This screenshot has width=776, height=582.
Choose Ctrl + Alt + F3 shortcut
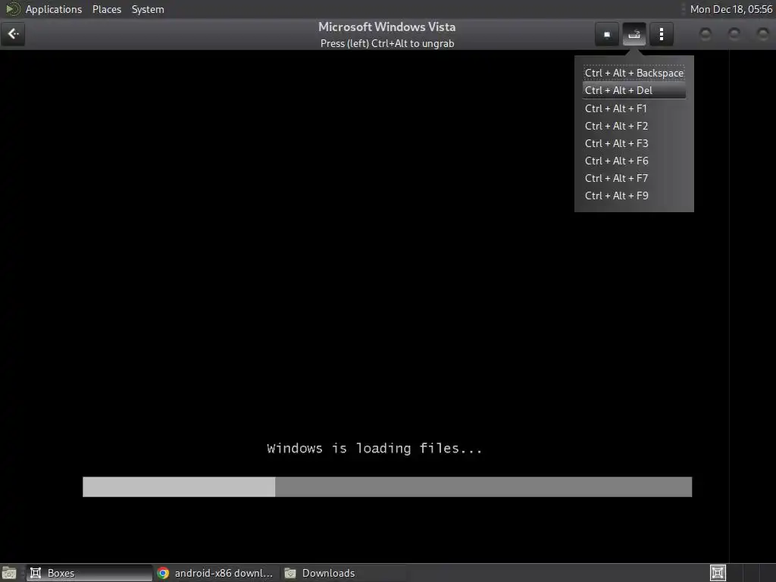634,143
